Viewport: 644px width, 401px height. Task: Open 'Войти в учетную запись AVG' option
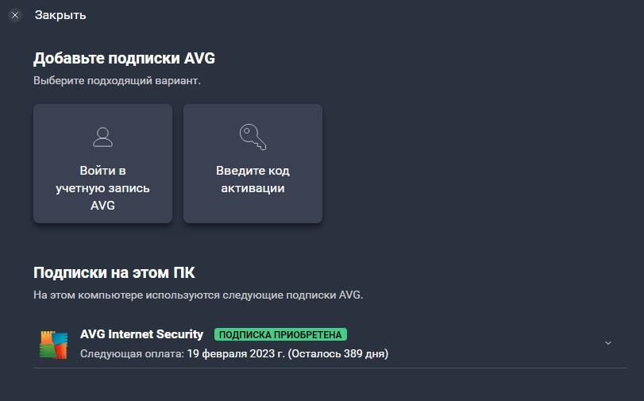[x=102, y=188]
